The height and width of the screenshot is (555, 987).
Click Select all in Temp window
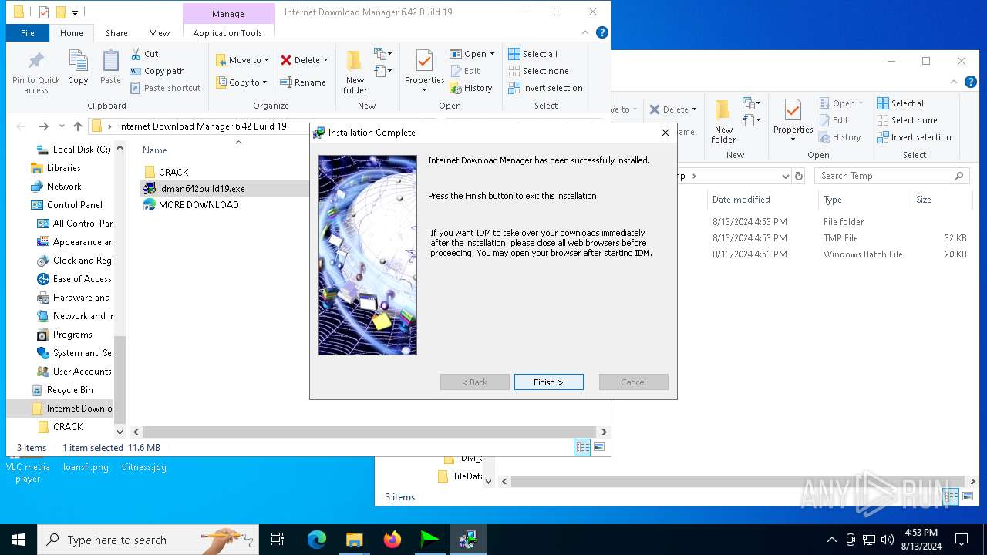[901, 103]
